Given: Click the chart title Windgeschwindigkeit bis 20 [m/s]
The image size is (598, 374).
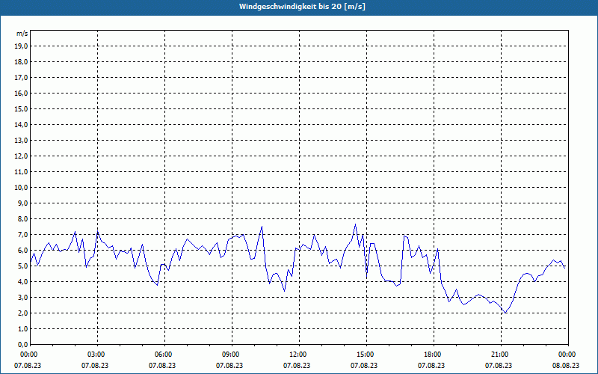Looking at the screenshot, I should click(x=302, y=7).
